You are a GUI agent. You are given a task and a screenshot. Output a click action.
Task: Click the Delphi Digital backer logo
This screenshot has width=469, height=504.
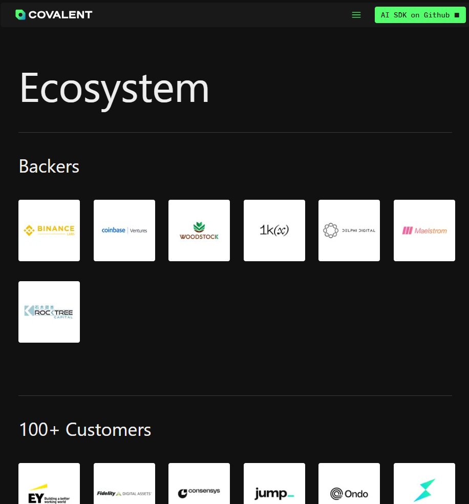pyautogui.click(x=349, y=230)
